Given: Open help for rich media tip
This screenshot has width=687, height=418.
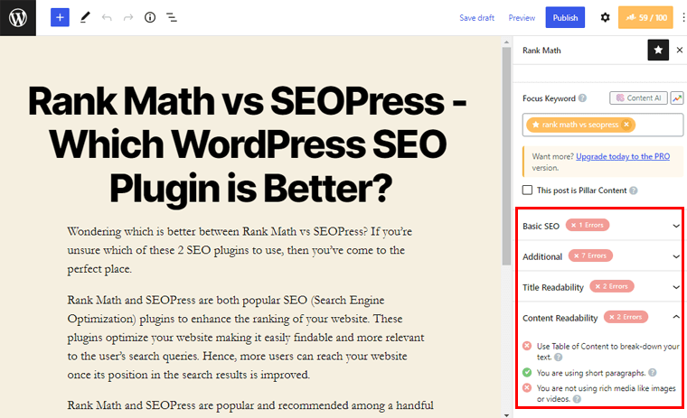Looking at the screenshot, I should (x=577, y=399).
